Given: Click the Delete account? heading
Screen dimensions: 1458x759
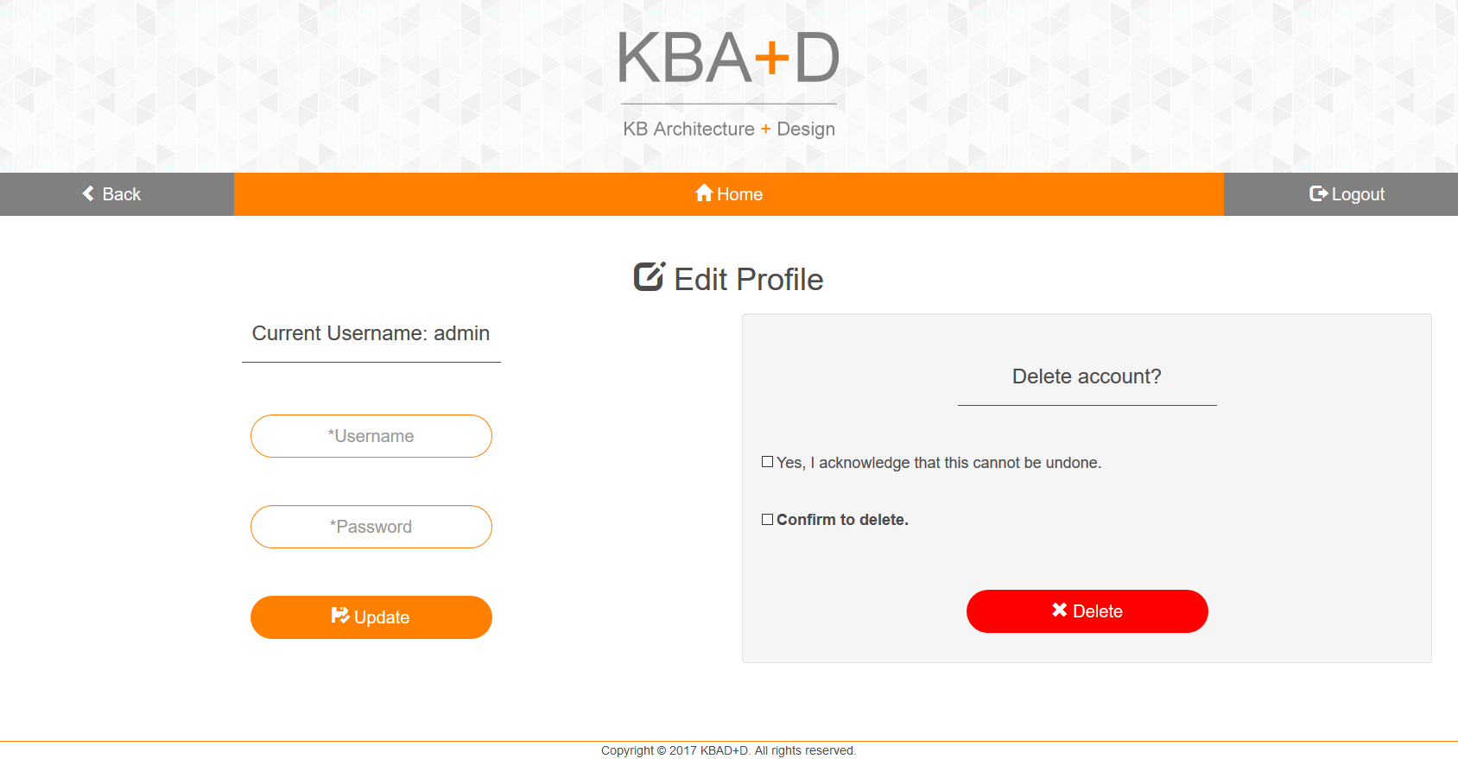Looking at the screenshot, I should pos(1087,376).
